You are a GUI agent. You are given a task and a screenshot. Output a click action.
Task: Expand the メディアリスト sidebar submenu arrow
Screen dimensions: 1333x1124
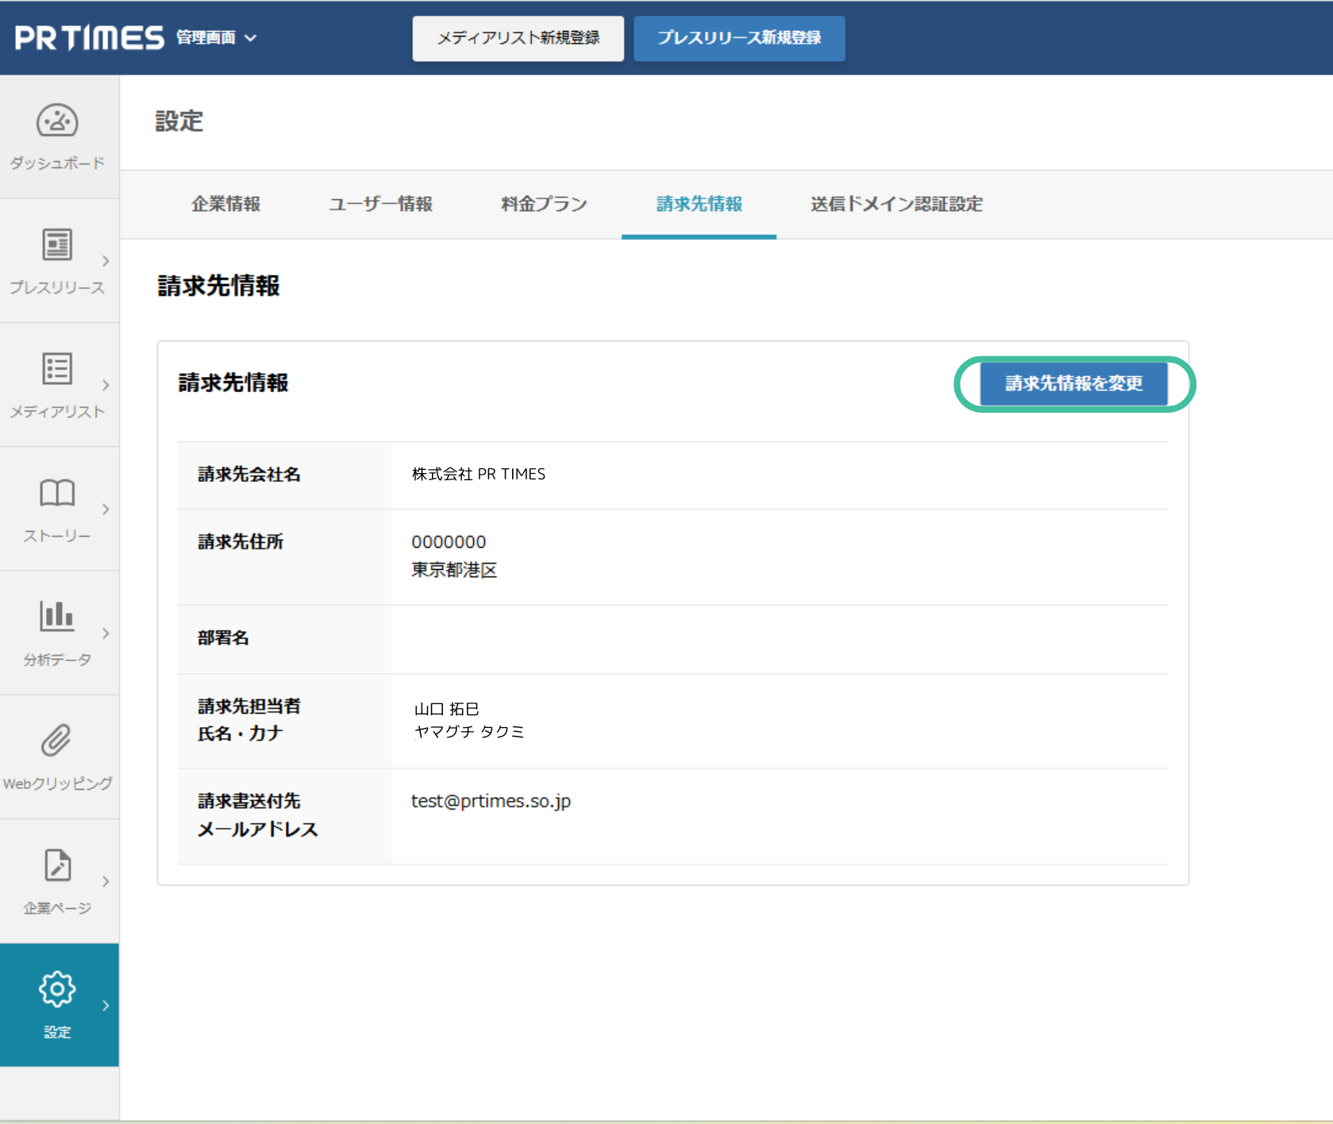tap(106, 385)
